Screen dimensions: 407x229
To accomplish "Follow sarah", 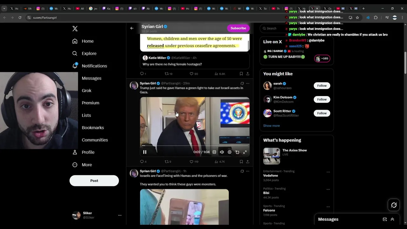I will pyautogui.click(x=322, y=86).
